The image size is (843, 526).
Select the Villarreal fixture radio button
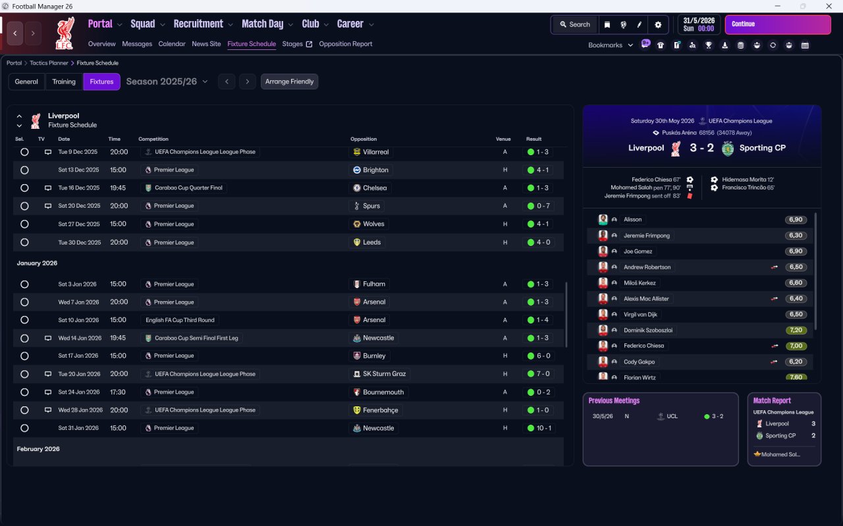tap(24, 152)
